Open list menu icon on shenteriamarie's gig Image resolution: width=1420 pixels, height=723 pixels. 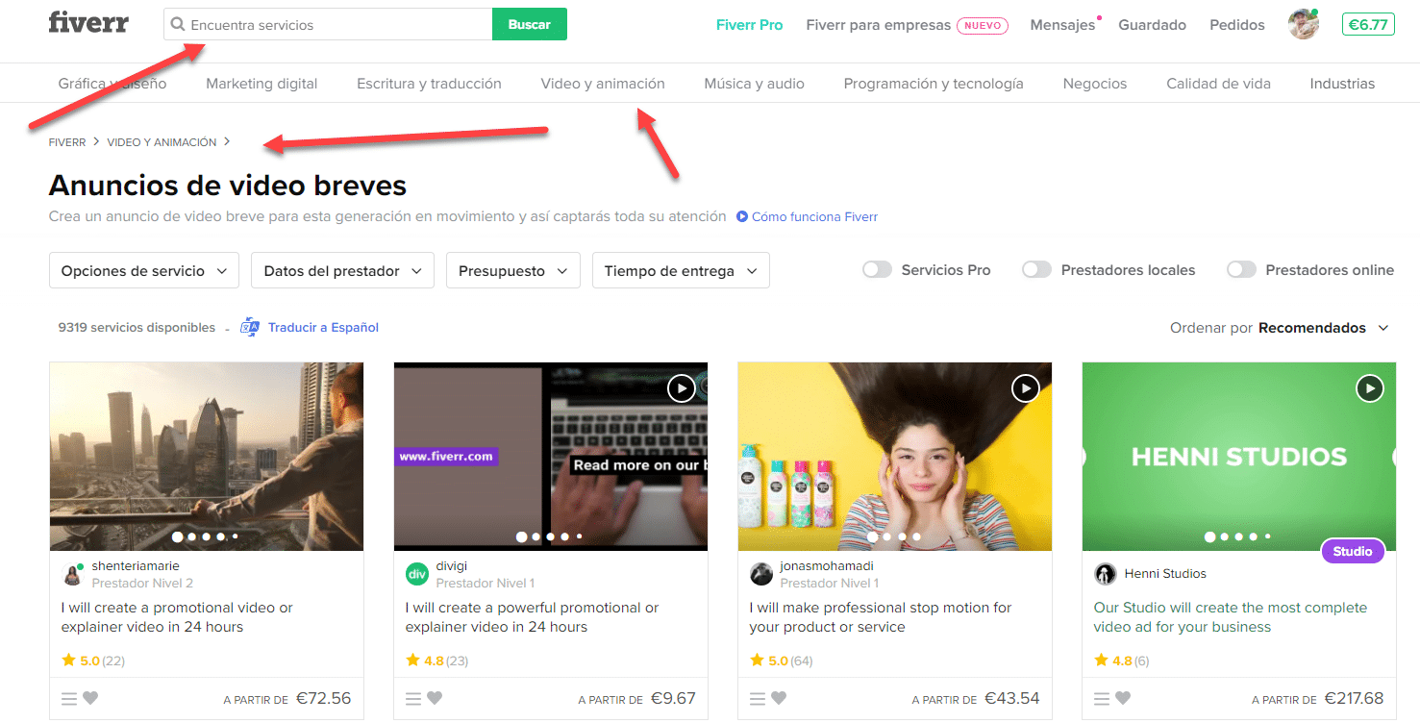click(x=69, y=699)
